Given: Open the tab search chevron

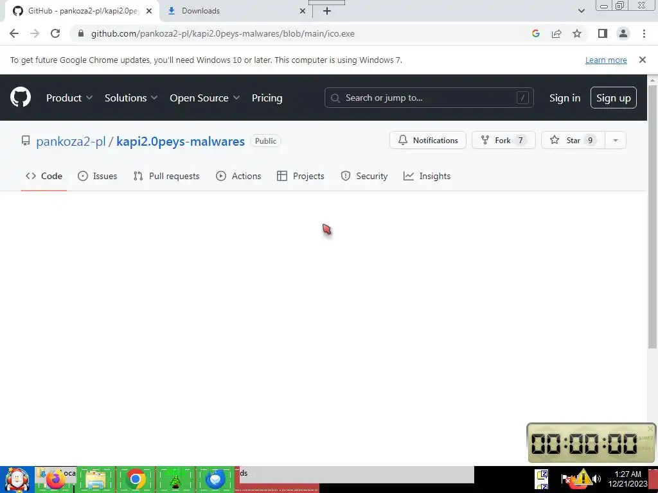Looking at the screenshot, I should coord(581,11).
